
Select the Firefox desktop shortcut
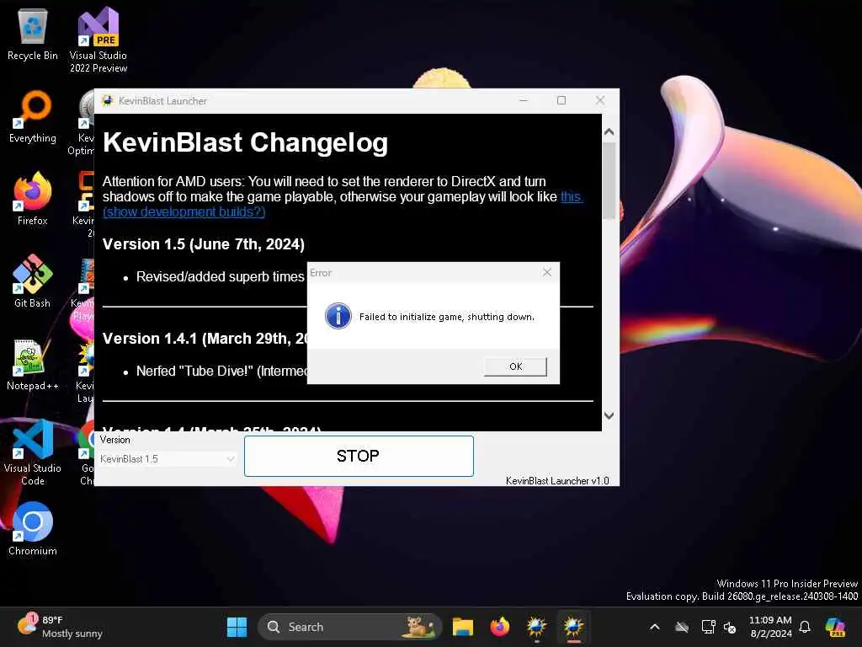coord(33,199)
